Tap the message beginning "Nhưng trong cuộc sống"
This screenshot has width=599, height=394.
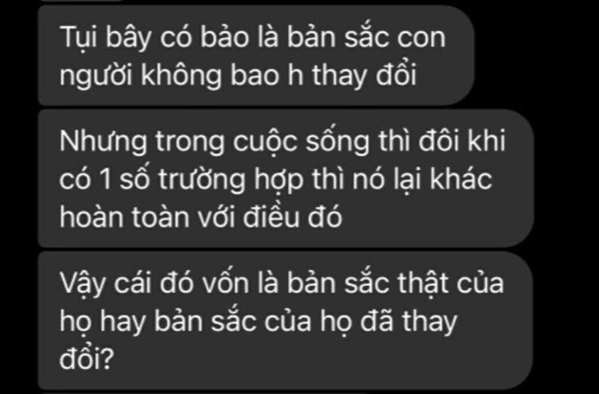(x=285, y=178)
